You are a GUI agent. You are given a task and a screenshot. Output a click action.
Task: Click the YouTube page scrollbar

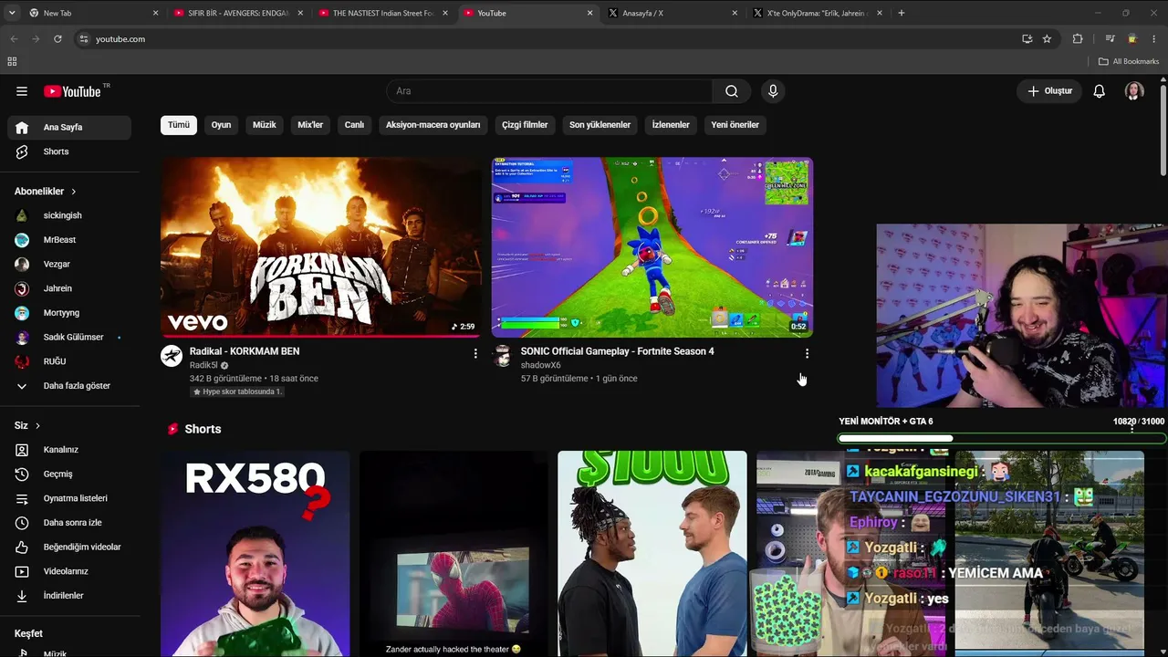1163,128
